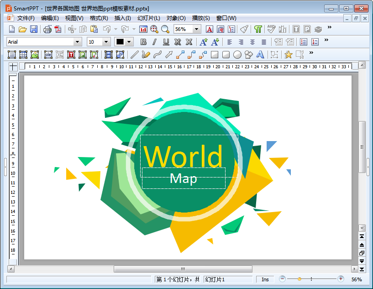This screenshot has height=289, width=373.
Task: Toggle Bold text formatting
Action: point(143,42)
